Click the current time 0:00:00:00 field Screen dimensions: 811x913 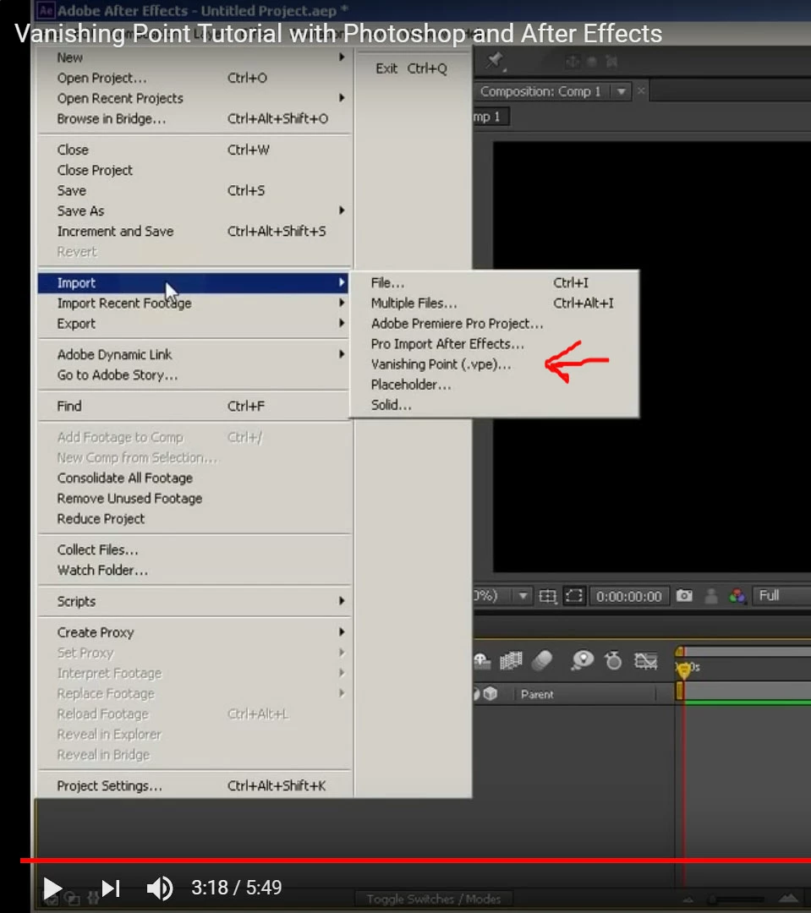coord(628,596)
